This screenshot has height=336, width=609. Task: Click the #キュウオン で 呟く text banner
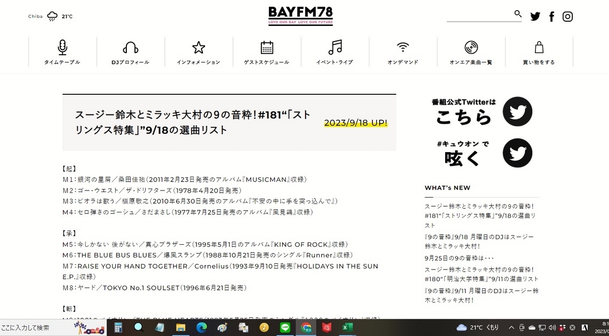point(462,153)
